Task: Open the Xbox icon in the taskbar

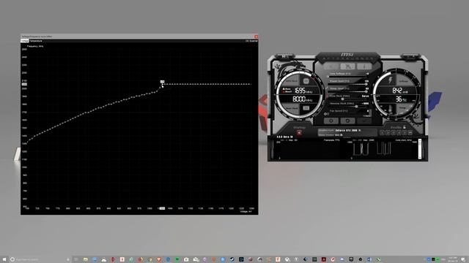Action: coord(287,259)
